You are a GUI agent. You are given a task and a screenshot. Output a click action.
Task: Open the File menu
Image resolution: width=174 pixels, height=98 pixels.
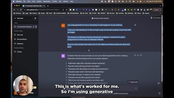pyautogui.click(x=24, y=1)
